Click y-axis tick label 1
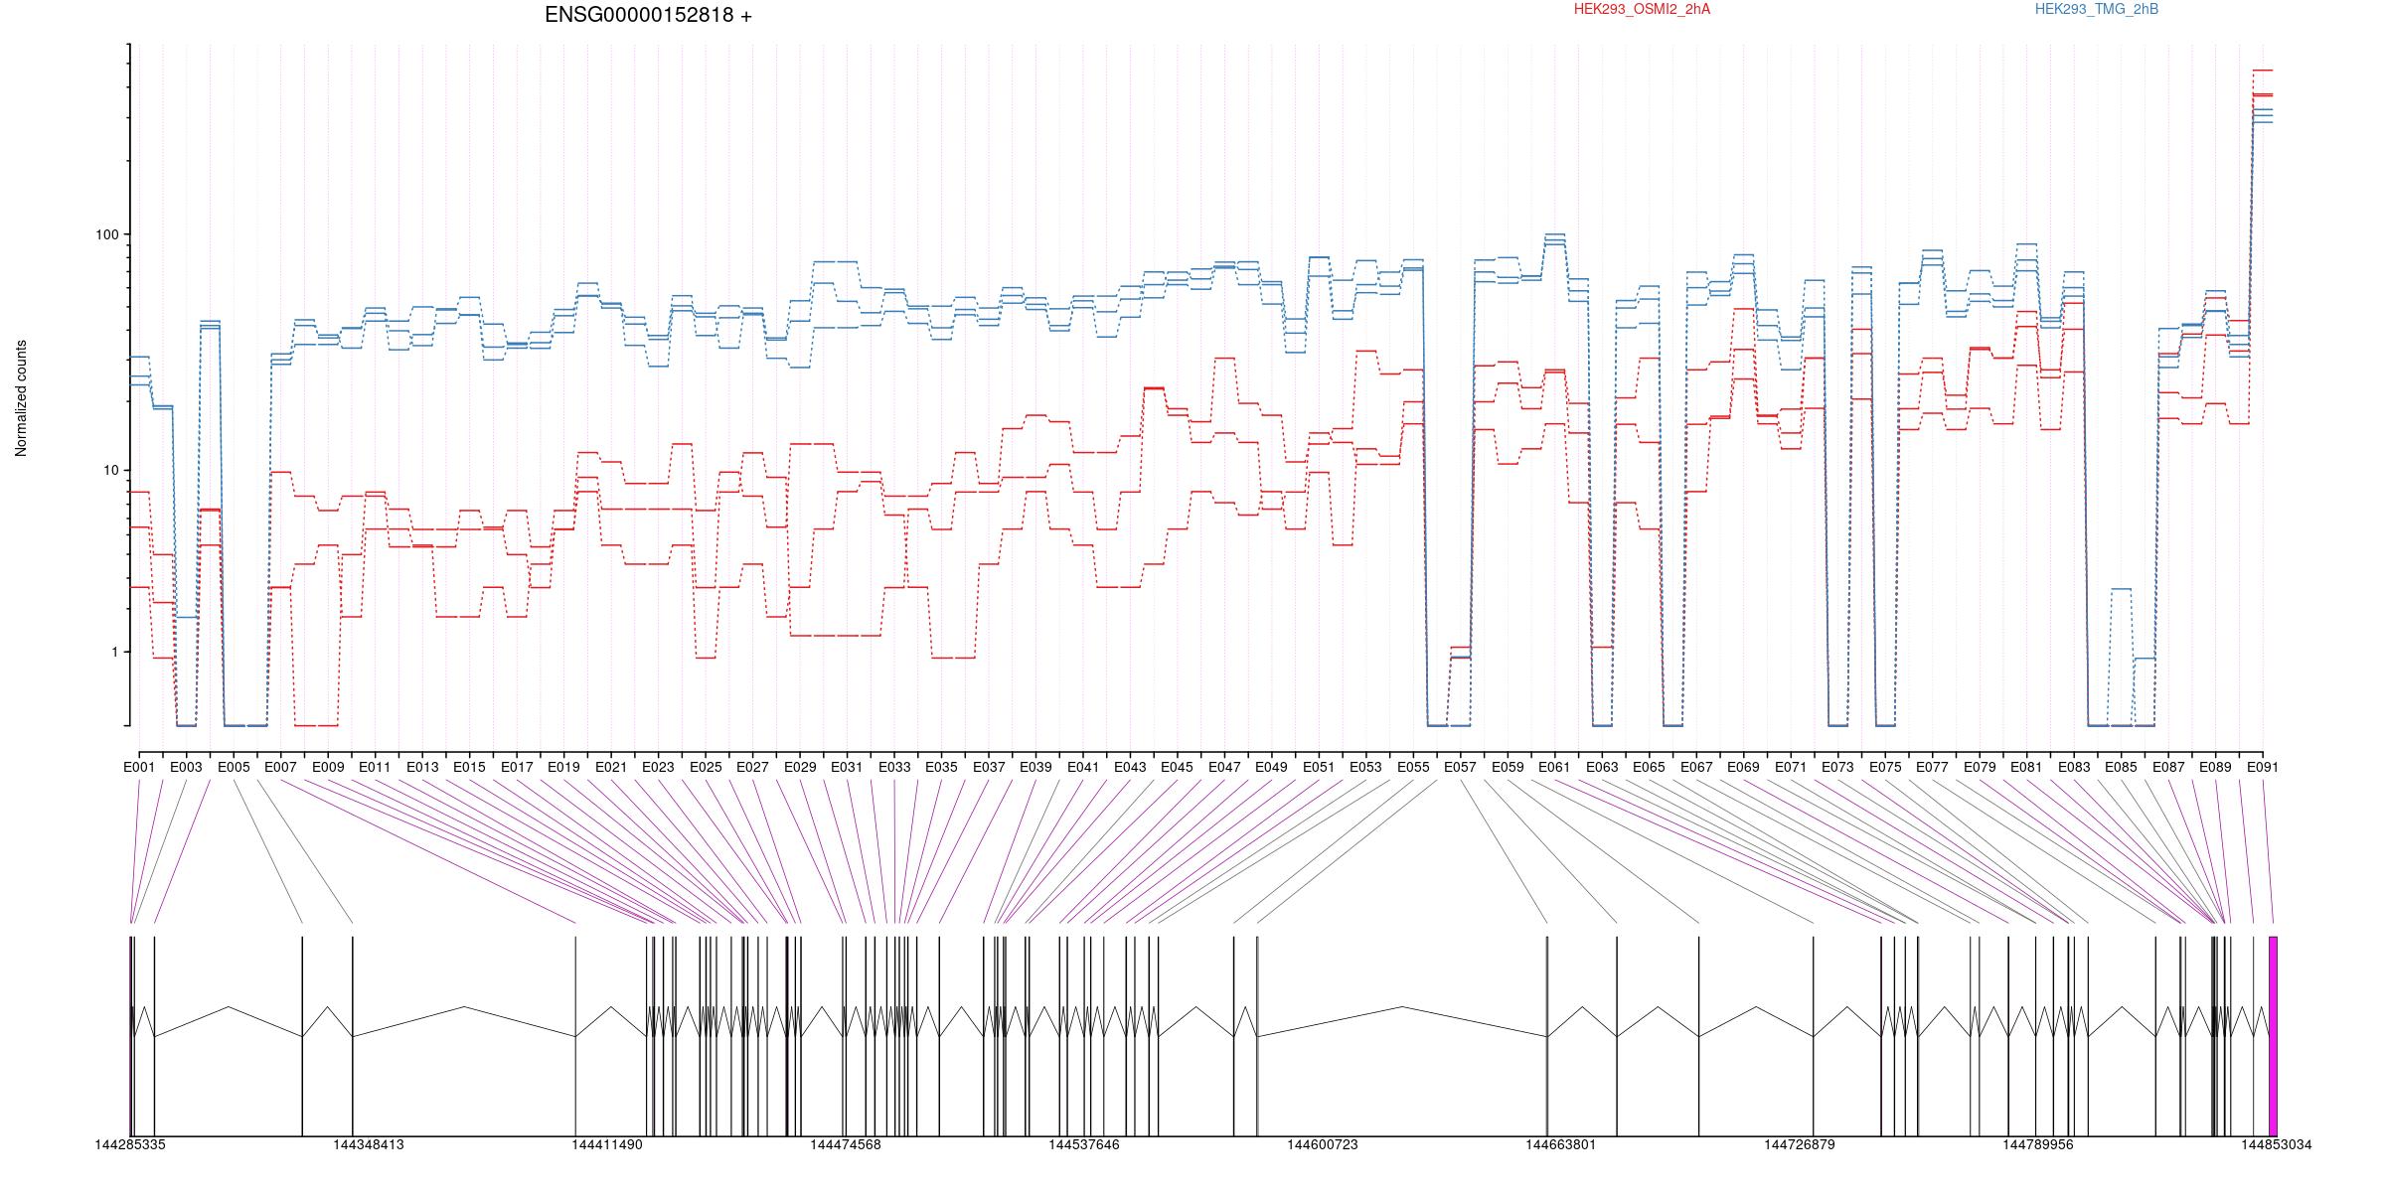Image resolution: width=2385 pixels, height=1192 pixels. (114, 652)
